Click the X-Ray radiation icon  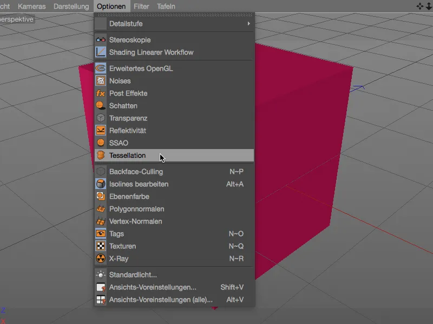click(101, 258)
